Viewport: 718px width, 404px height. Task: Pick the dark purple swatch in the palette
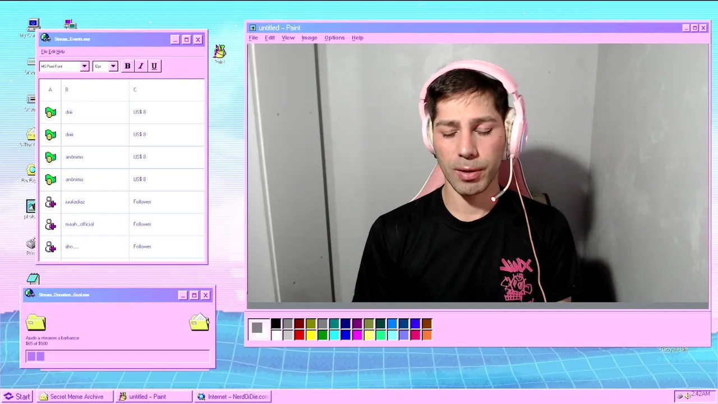coord(357,323)
